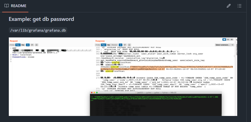Click the Response pane vertical scrollbar
The image size is (251, 122).
click(x=234, y=56)
